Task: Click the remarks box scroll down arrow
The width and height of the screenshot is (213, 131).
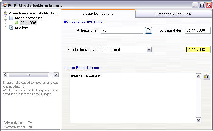Action: pos(198,120)
